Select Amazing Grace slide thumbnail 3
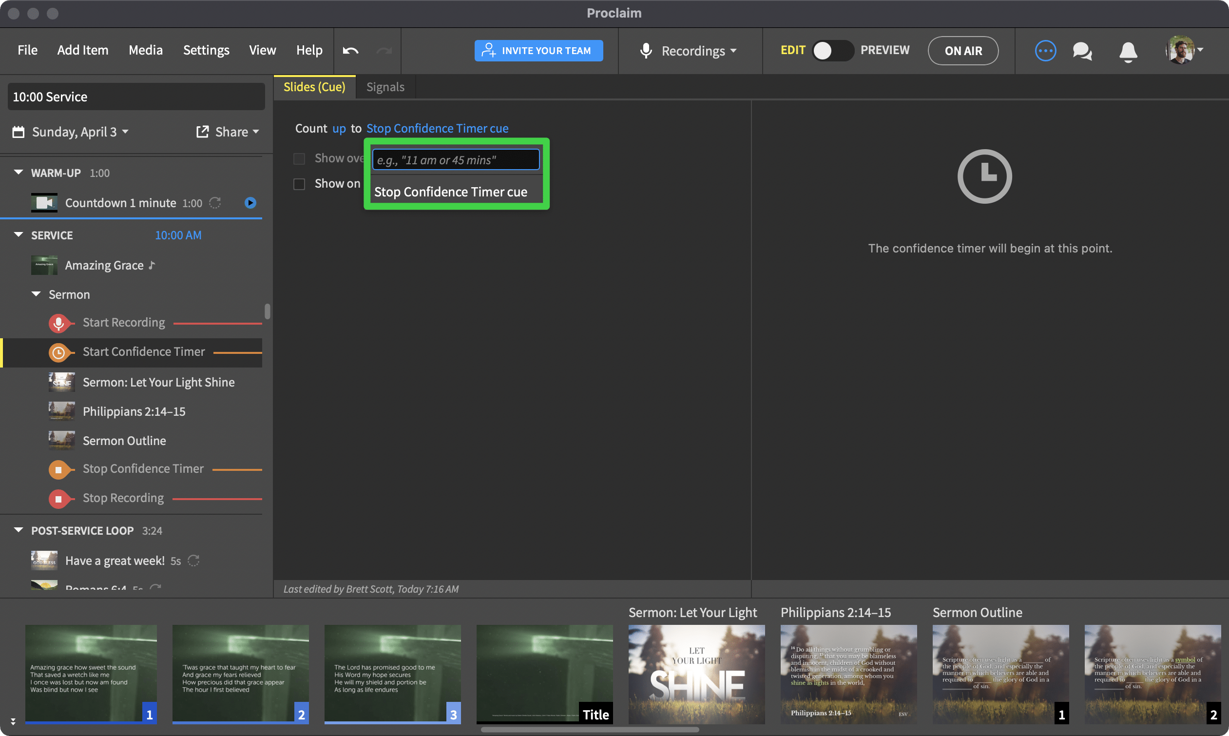Screen dimensions: 1229x736 (392, 674)
